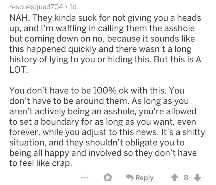Screen dimensions: 216x185
Task: Open the rescuesquad704 user profile
Action: pos(36,7)
